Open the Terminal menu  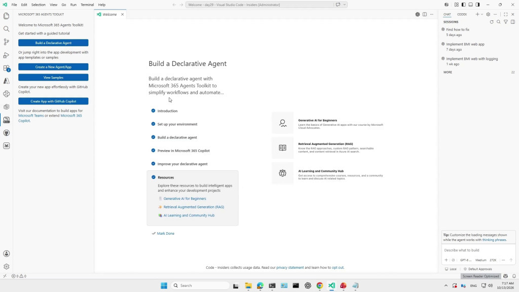pos(87,5)
